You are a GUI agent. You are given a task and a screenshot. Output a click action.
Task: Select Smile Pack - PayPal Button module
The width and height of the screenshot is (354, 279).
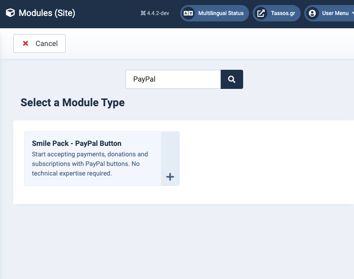tap(102, 159)
